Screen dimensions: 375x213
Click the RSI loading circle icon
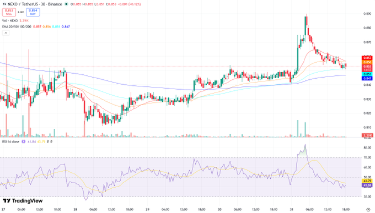click(23, 141)
